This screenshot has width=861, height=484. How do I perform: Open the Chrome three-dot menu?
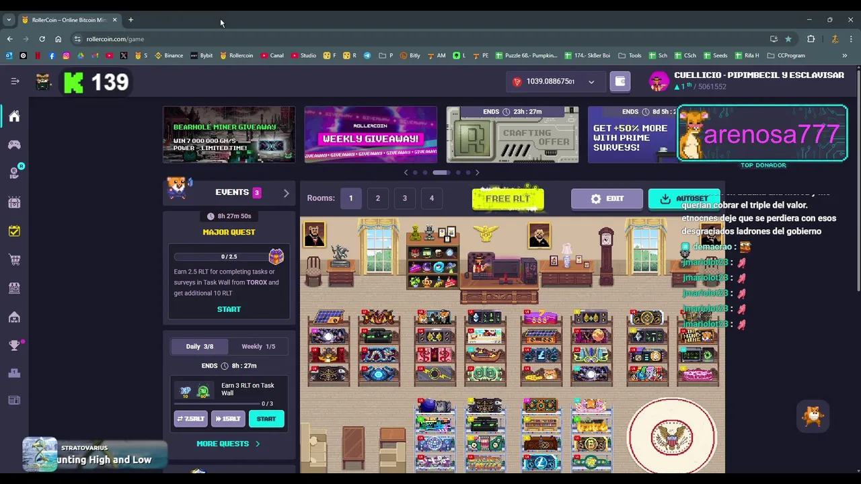851,39
